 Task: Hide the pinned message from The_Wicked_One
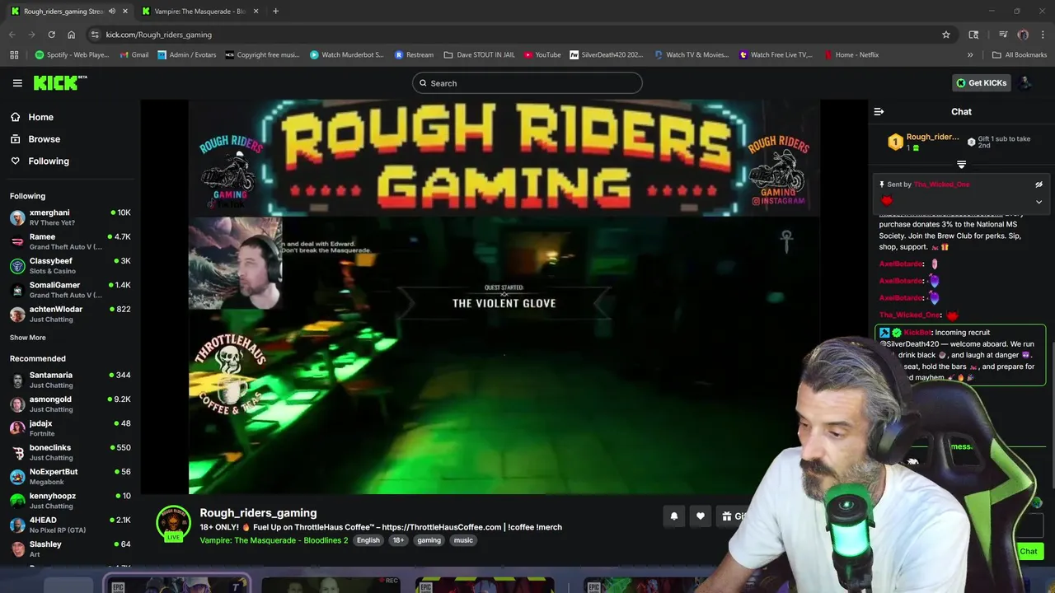[1039, 184]
